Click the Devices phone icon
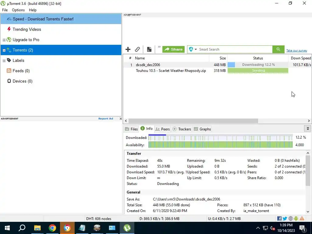The width and height of the screenshot is (312, 234). click(x=9, y=81)
